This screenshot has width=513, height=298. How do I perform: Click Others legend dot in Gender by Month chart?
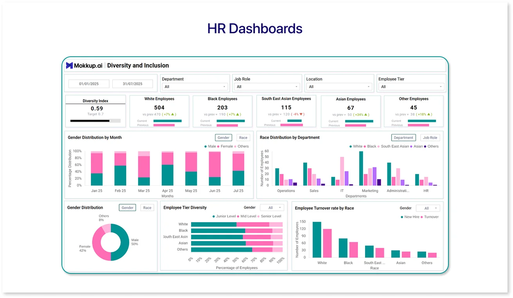[x=235, y=146]
